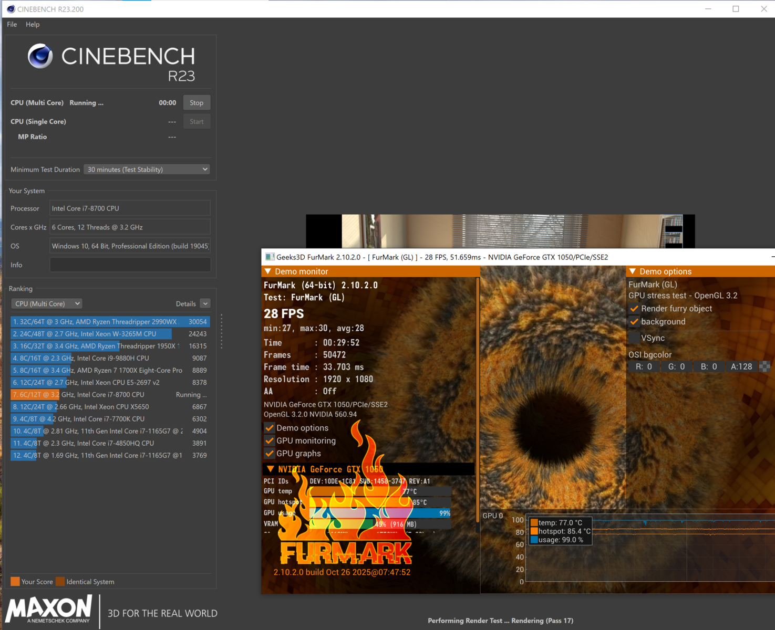Click the MAXON company logo
The image size is (775, 630).
click(x=49, y=610)
